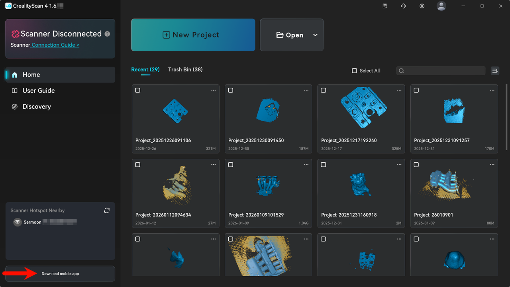510x287 pixels.
Task: Open the sort order icon beside search
Action: coord(495,71)
